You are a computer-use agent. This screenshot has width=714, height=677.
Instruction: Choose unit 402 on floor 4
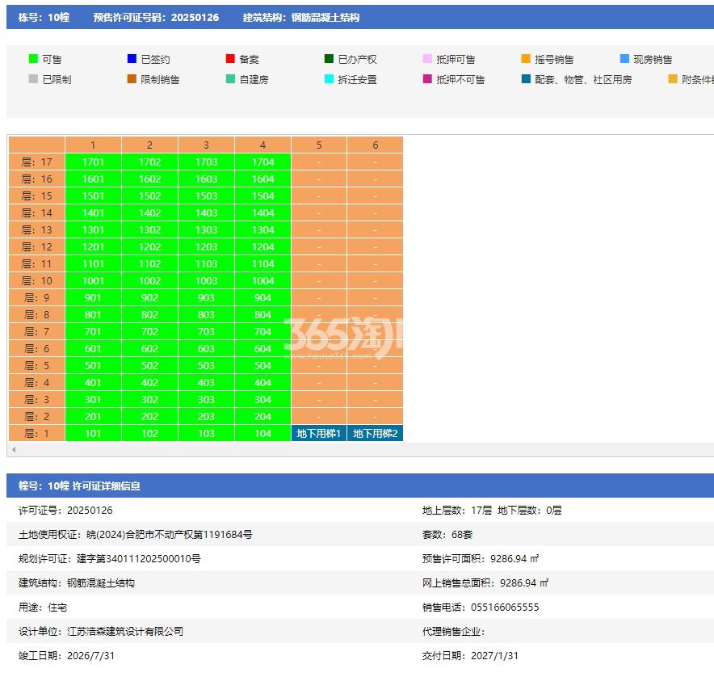[149, 382]
